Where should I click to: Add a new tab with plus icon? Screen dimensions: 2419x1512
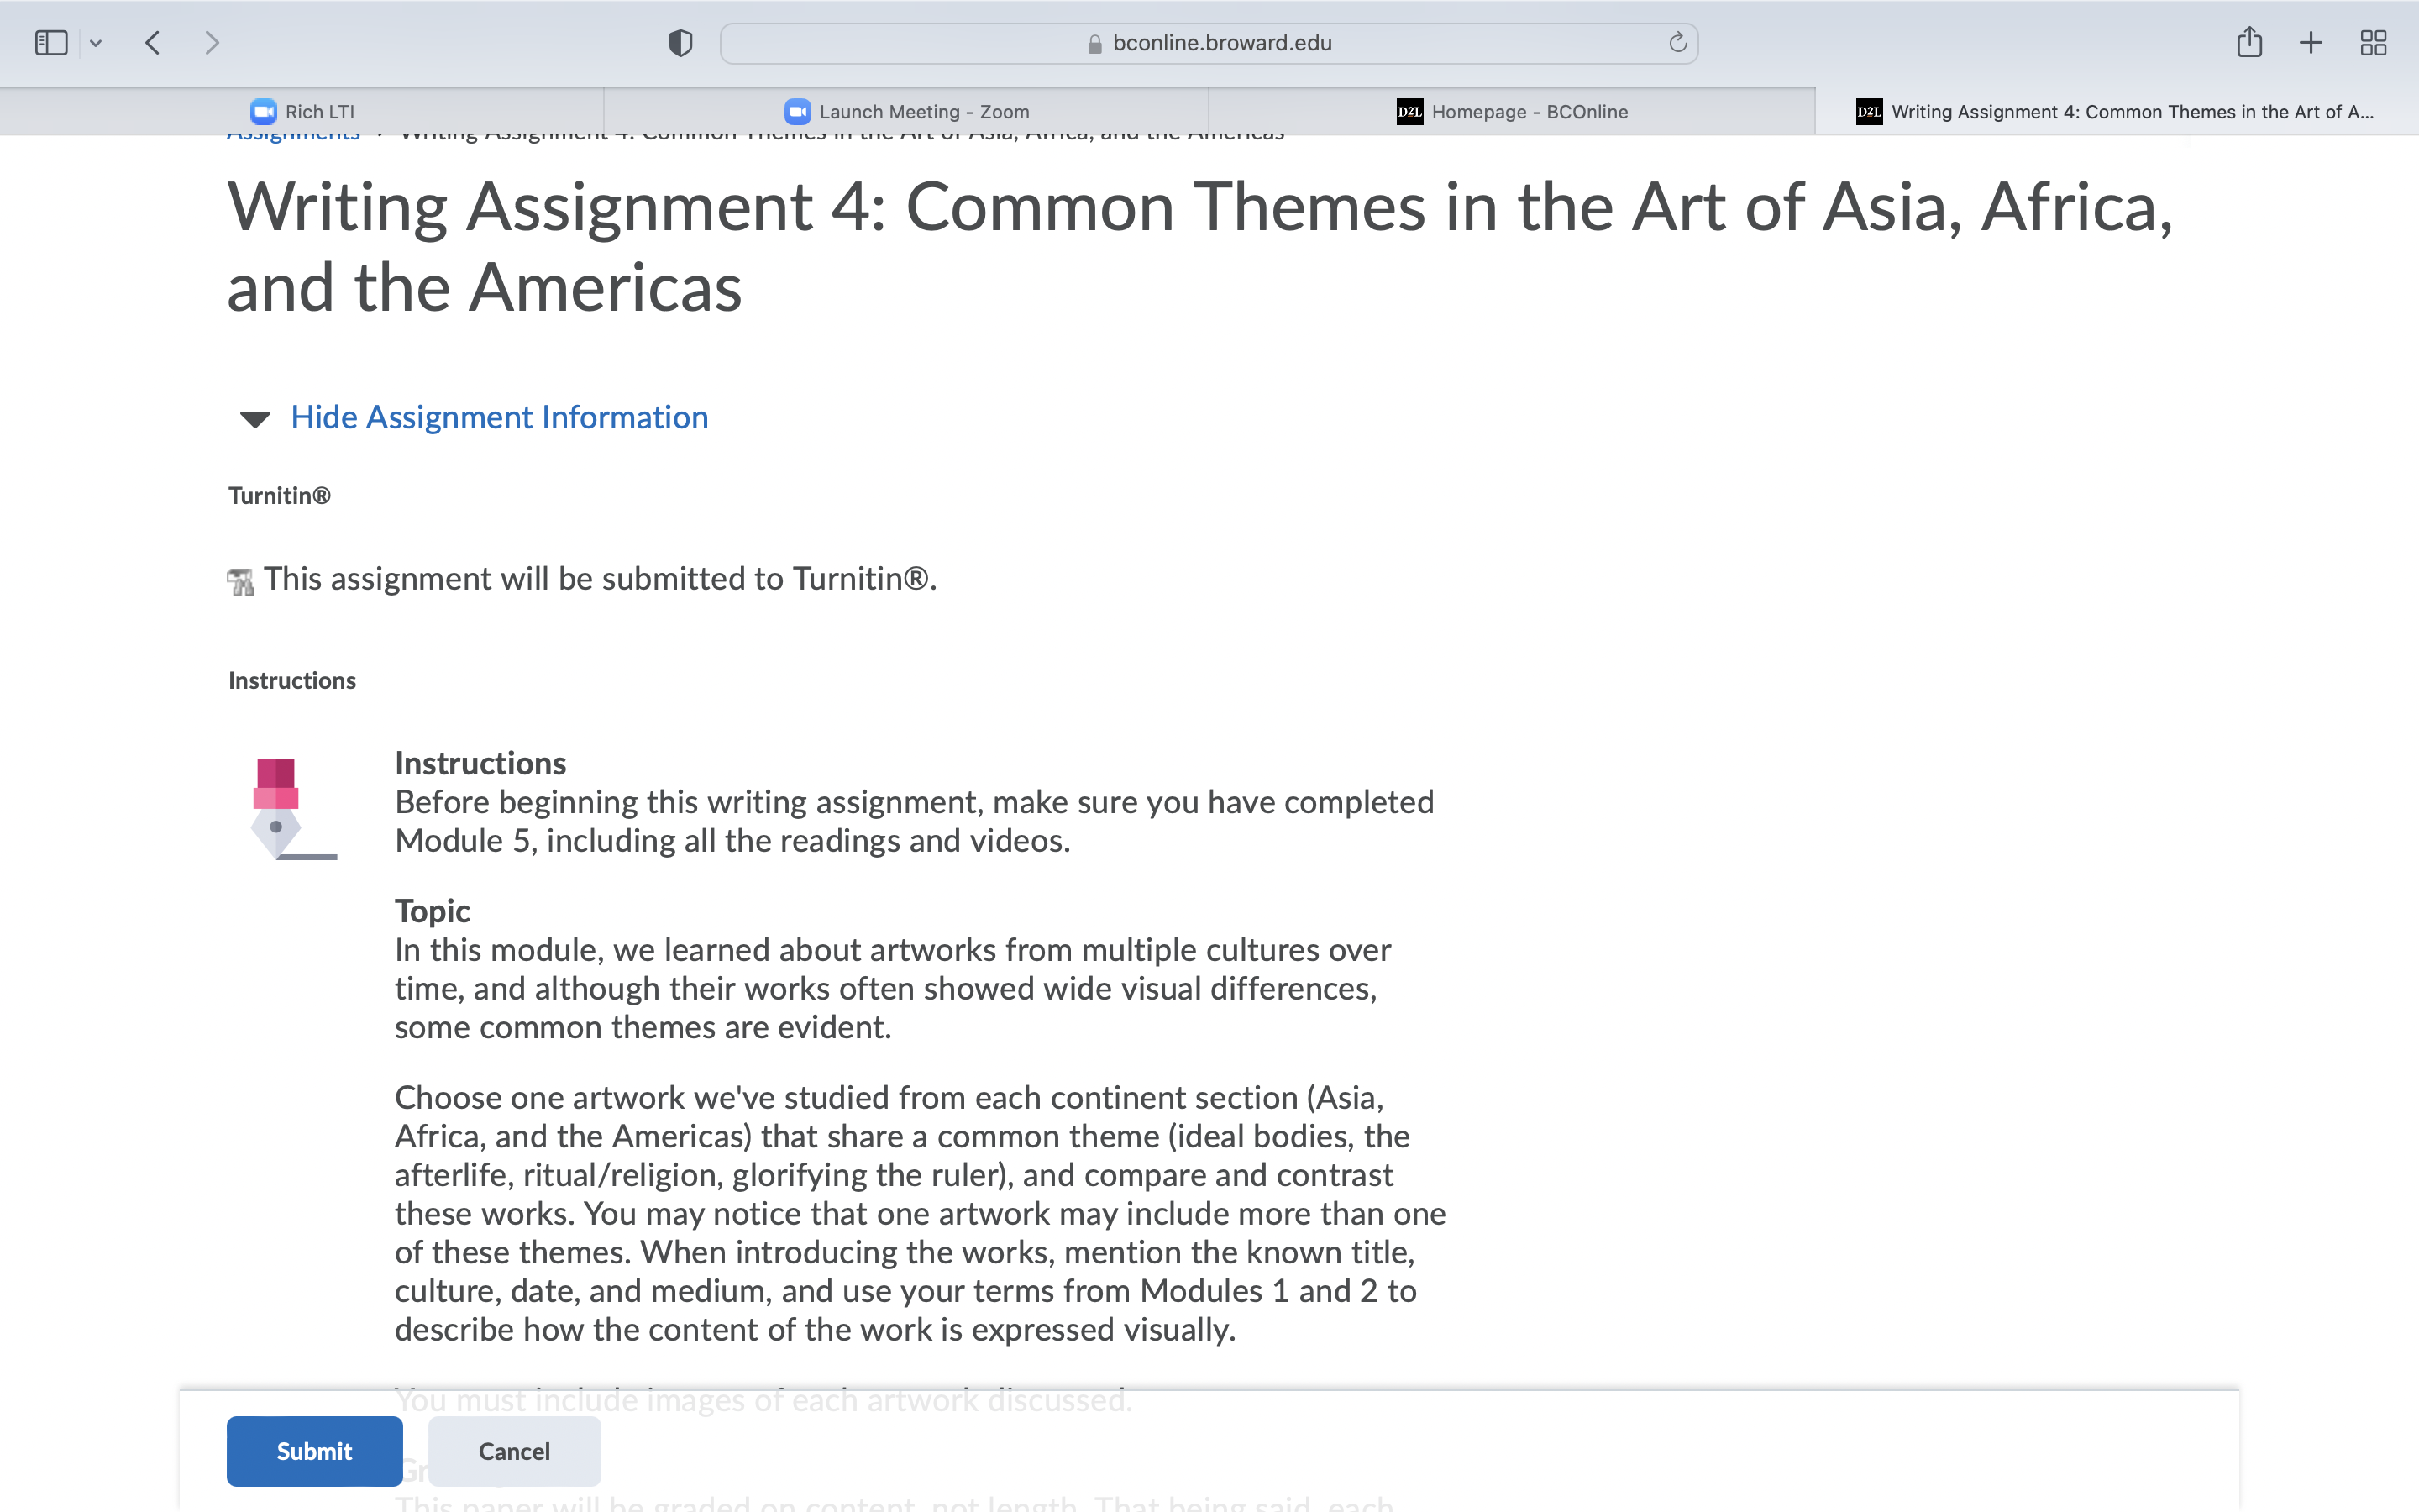click(2310, 43)
